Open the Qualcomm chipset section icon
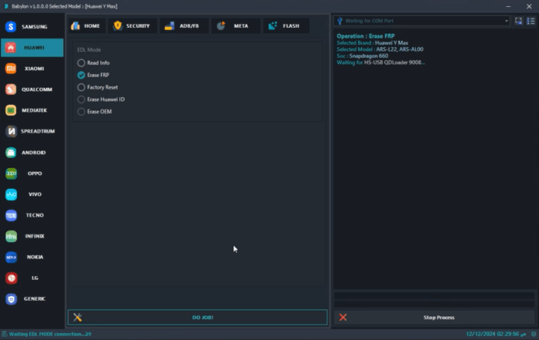 12,89
